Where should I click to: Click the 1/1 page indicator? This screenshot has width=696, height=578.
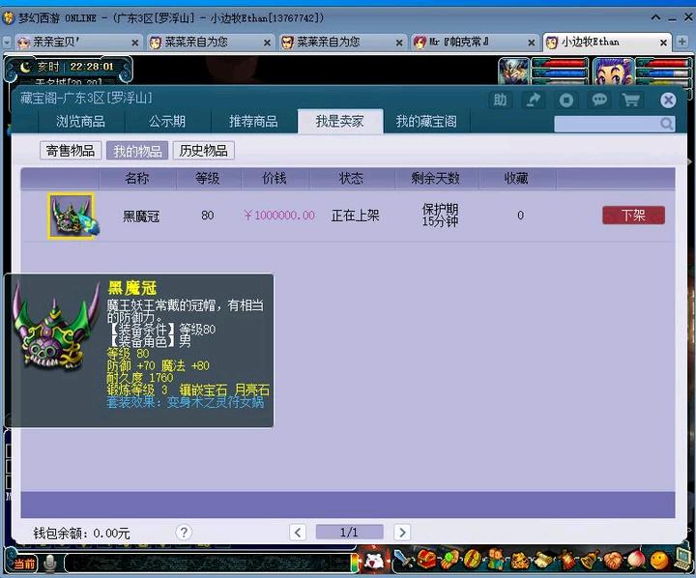pos(349,532)
